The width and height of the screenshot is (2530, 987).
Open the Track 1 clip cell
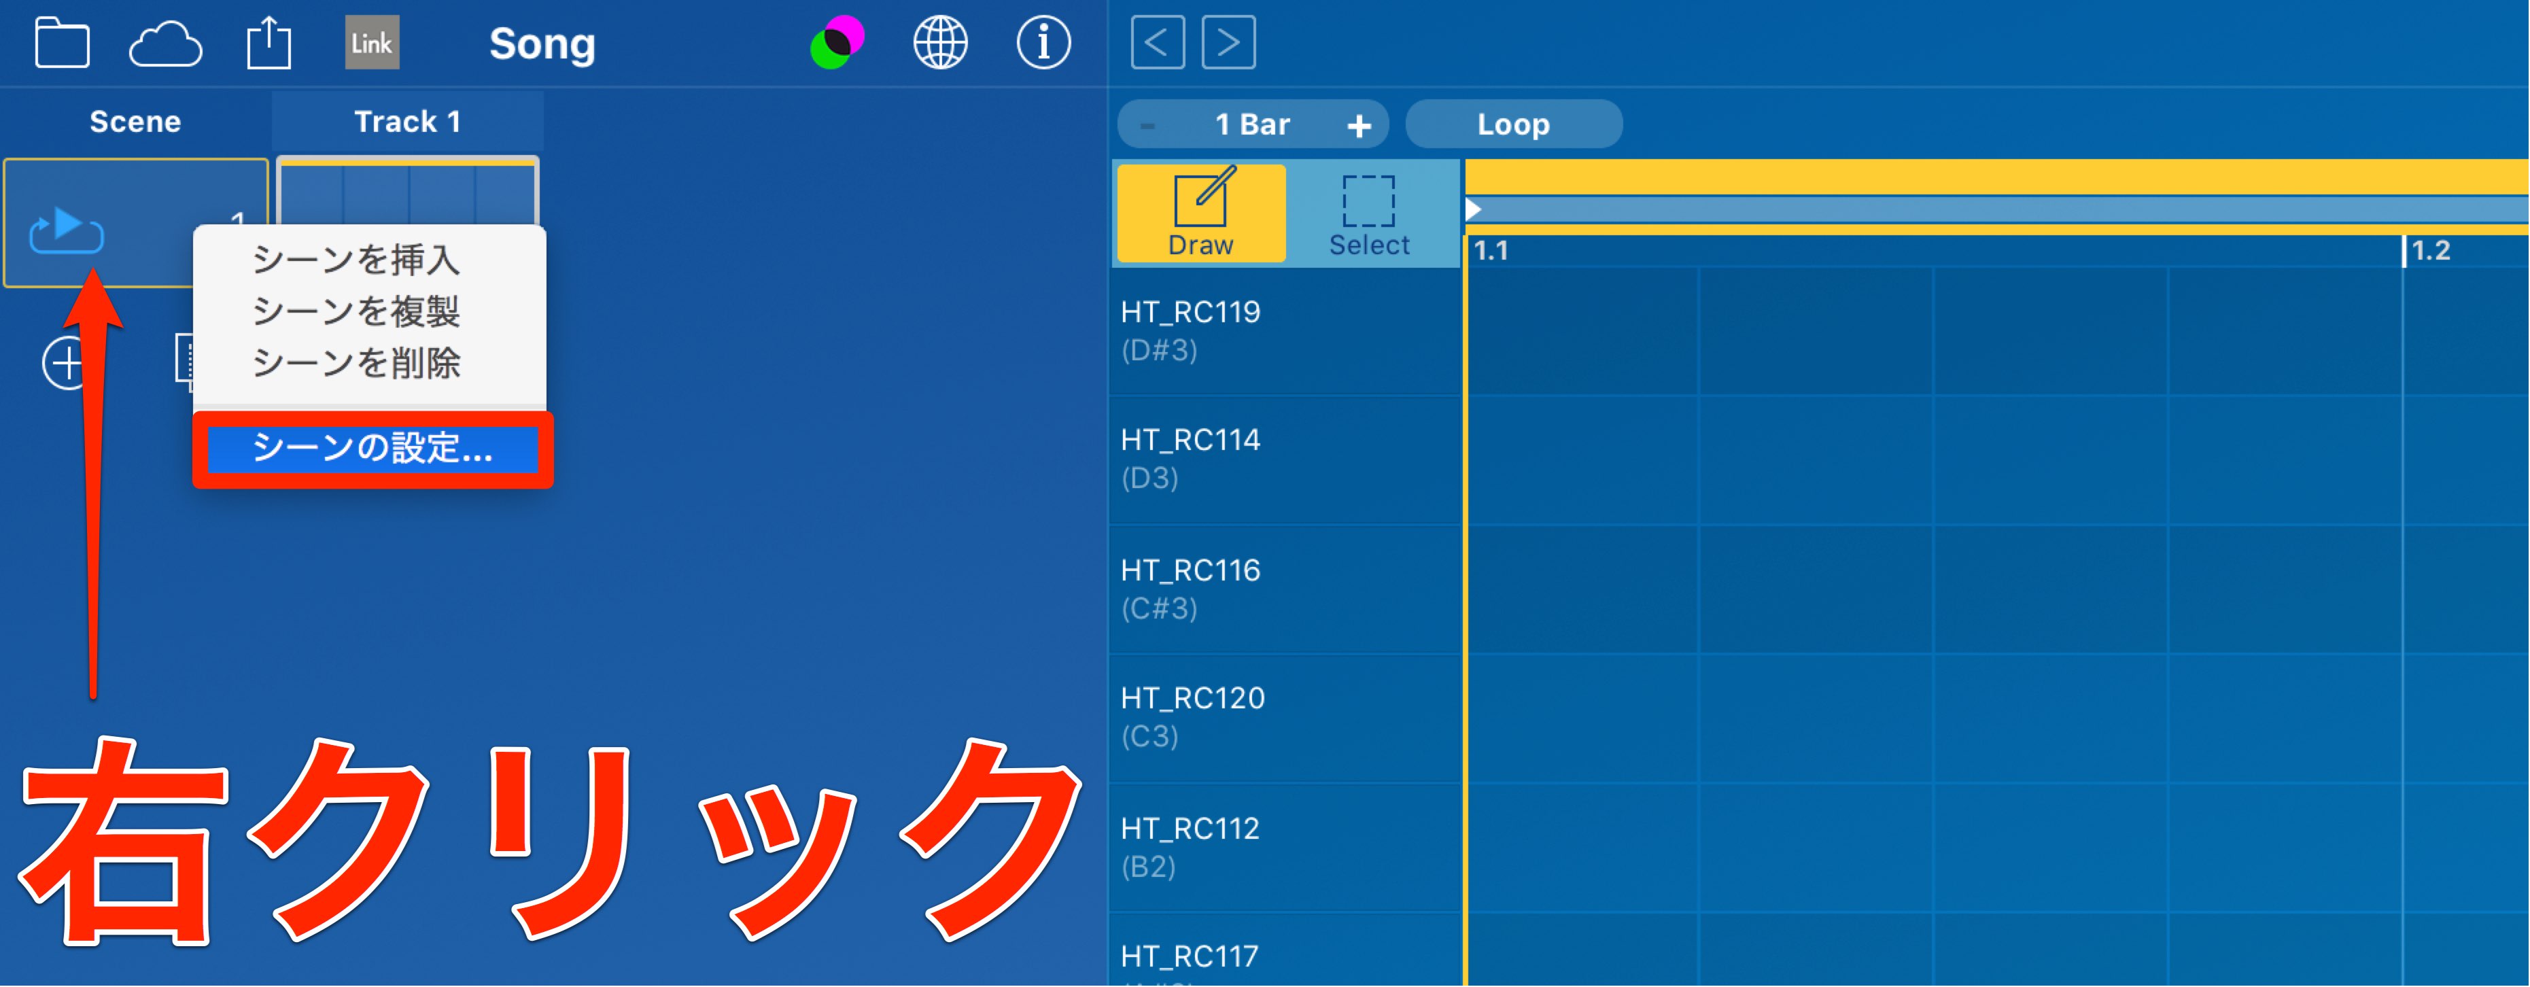[408, 192]
